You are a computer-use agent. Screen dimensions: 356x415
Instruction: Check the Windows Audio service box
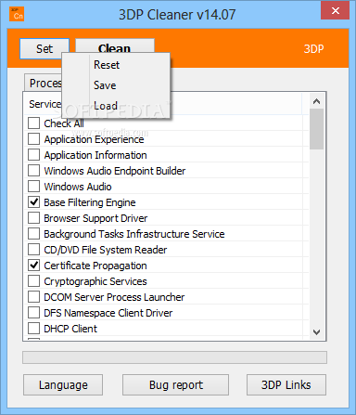[33, 186]
